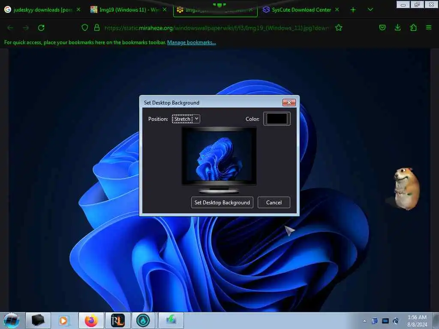Switch to the SysCute Download Center tab
The image size is (439, 329).
pyautogui.click(x=301, y=10)
